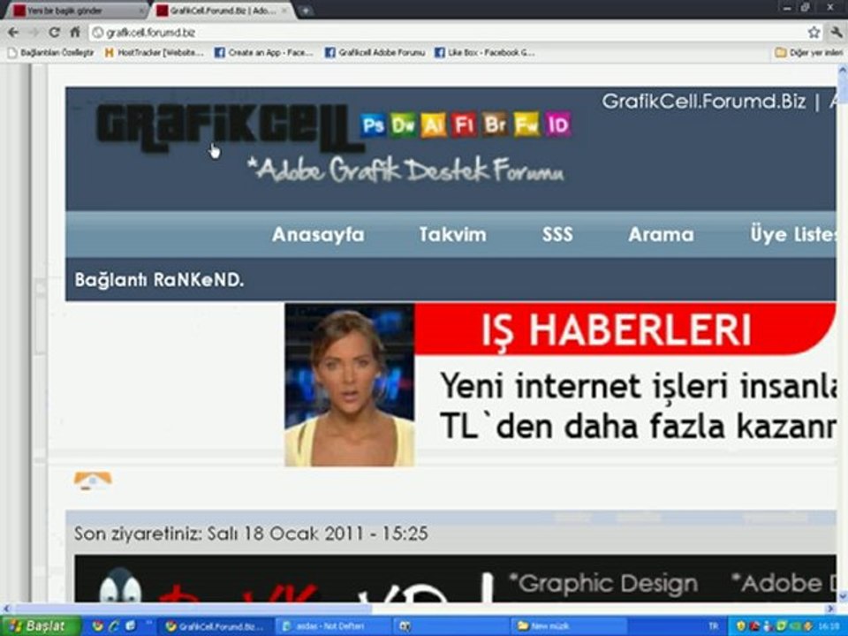Open Üye Listesi in forum navigation
Viewport: 848px width, 636px height.
pos(793,235)
